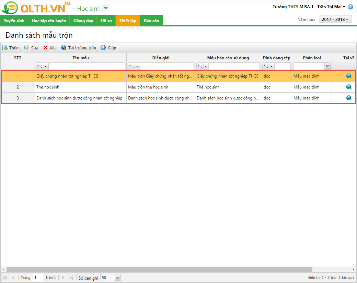
Task: Go to last page pager icon
Action: coord(71,277)
